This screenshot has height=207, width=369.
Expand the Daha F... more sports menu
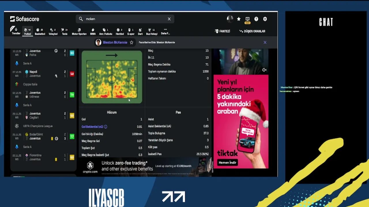point(165,31)
